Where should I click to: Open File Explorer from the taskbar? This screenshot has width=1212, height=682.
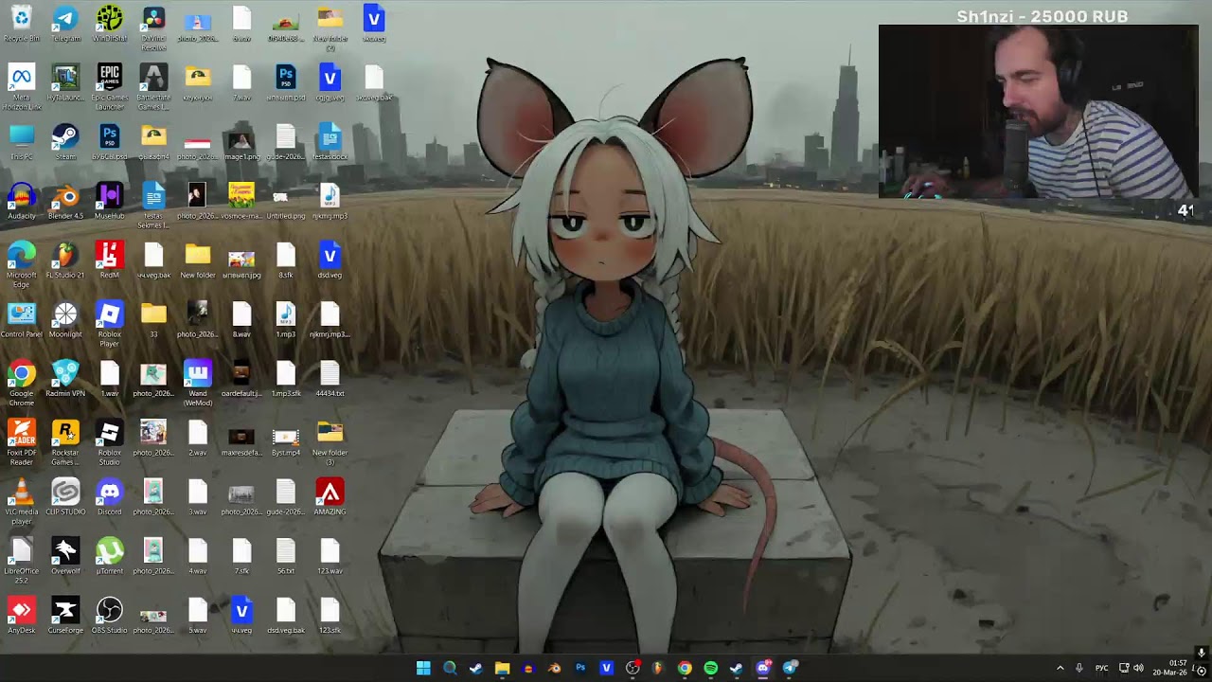tap(502, 668)
